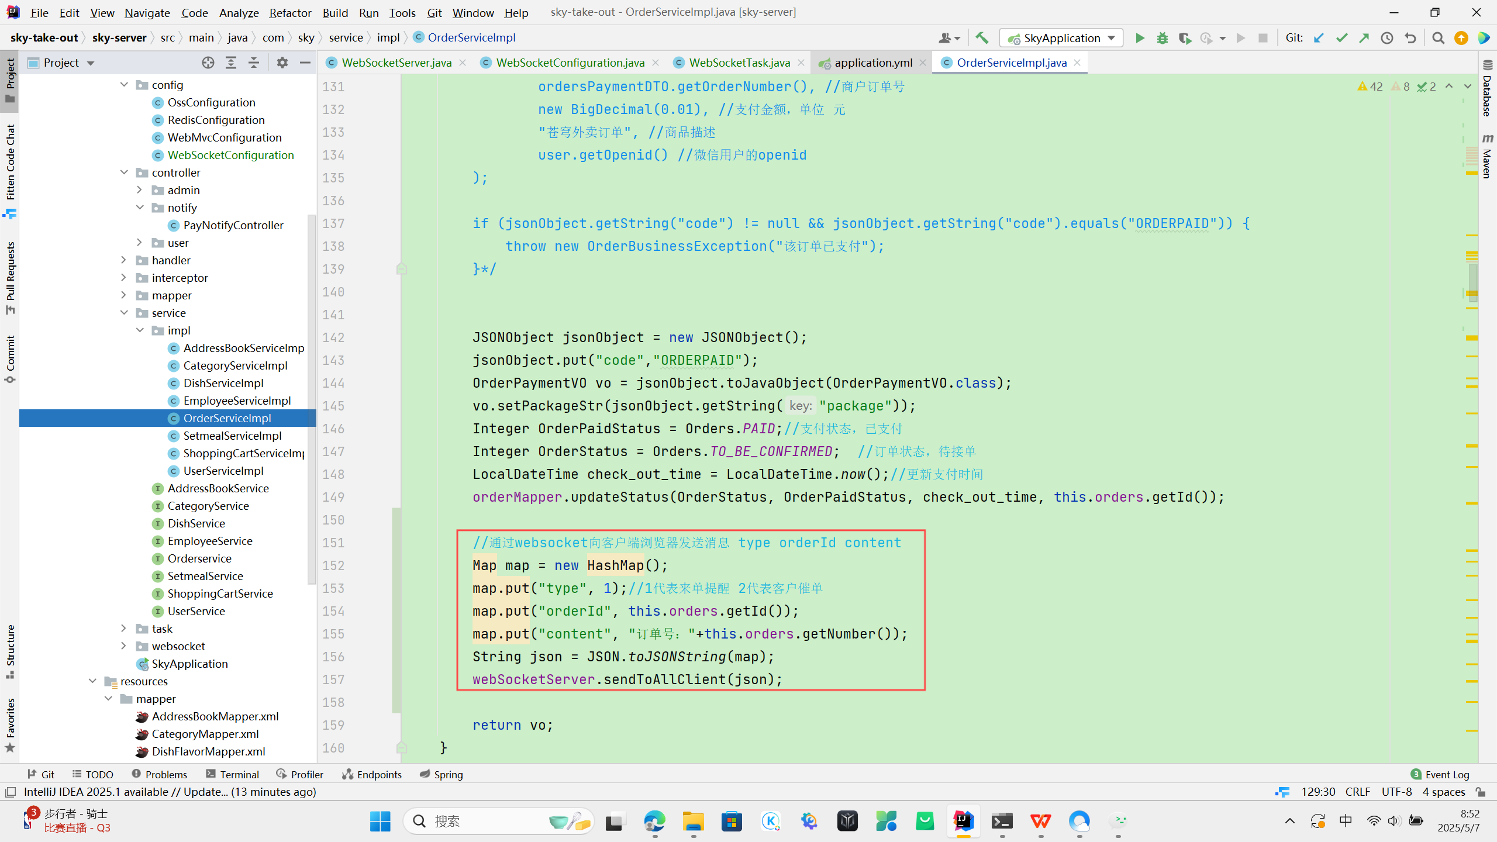The width and height of the screenshot is (1497, 842).
Task: Click Select Opened File target icon
Action: point(208,63)
